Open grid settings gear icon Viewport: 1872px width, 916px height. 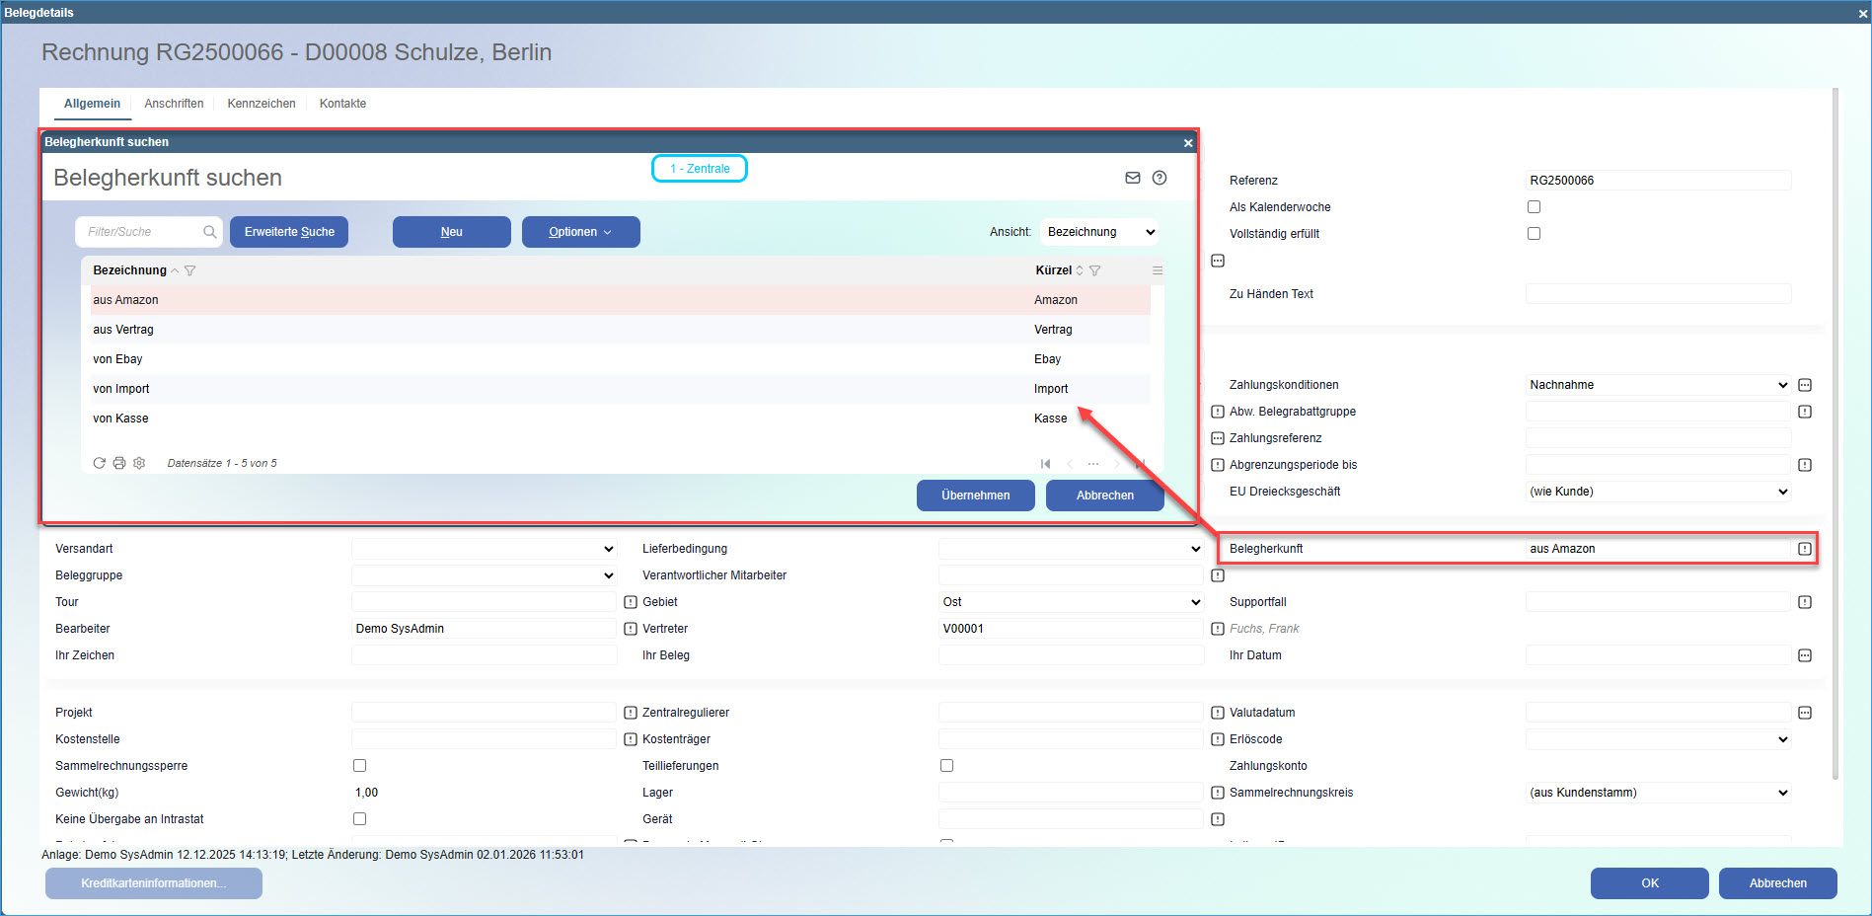139,463
